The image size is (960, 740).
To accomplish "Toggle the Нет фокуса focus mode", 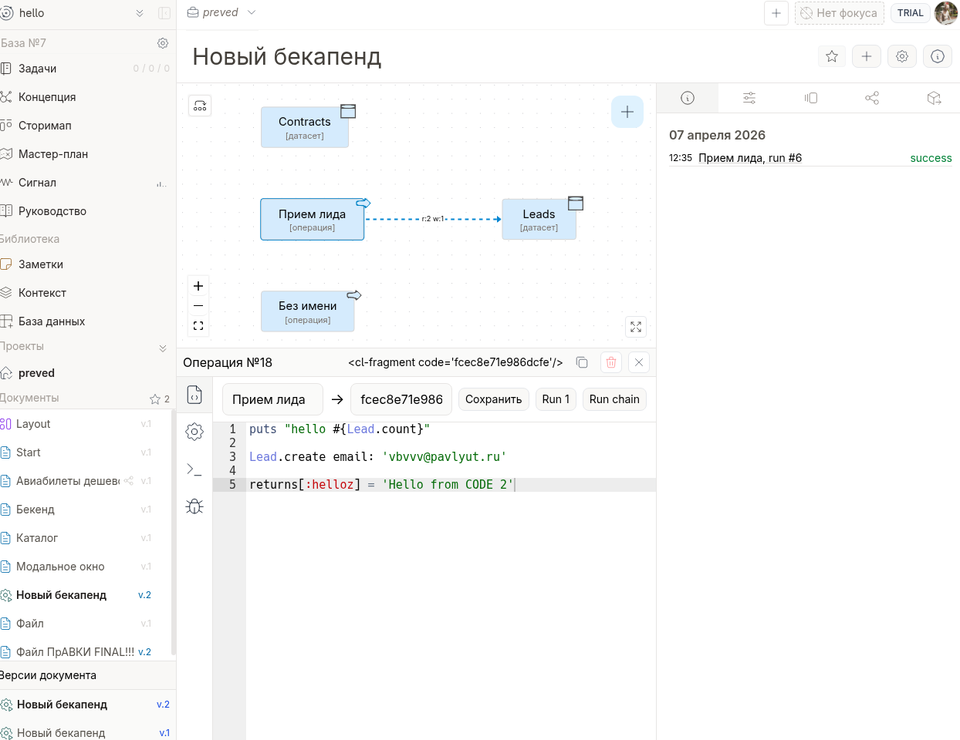I will click(839, 13).
